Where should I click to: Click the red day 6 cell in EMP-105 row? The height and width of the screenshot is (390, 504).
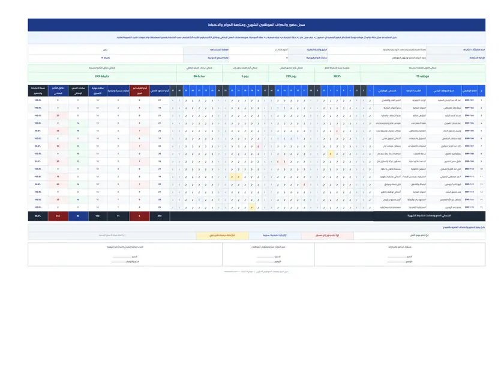coord(337,131)
